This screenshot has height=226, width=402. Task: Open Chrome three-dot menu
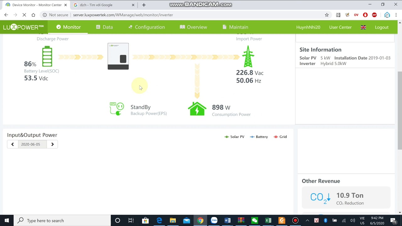point(396,15)
